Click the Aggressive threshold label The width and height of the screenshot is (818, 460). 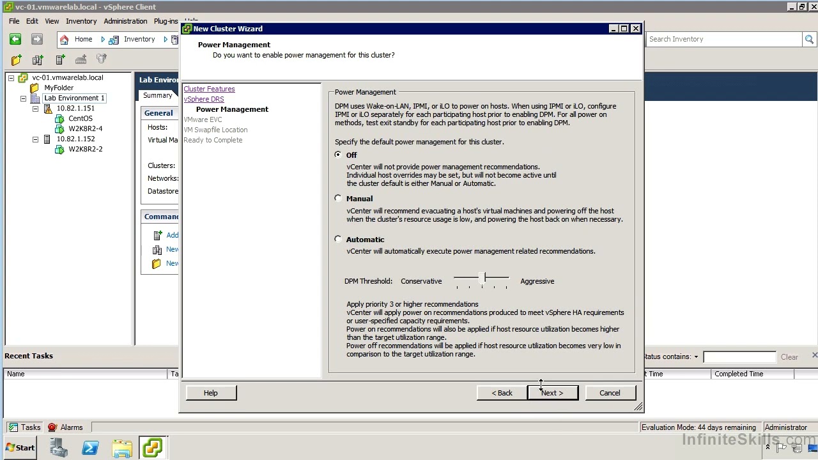click(x=537, y=281)
